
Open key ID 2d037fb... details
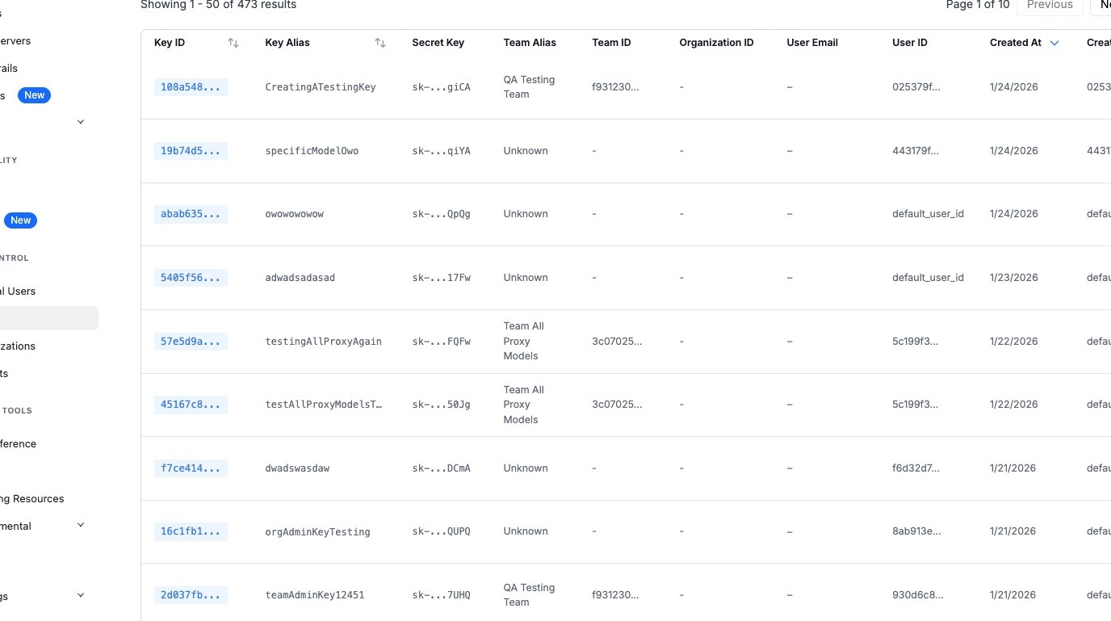pos(191,595)
